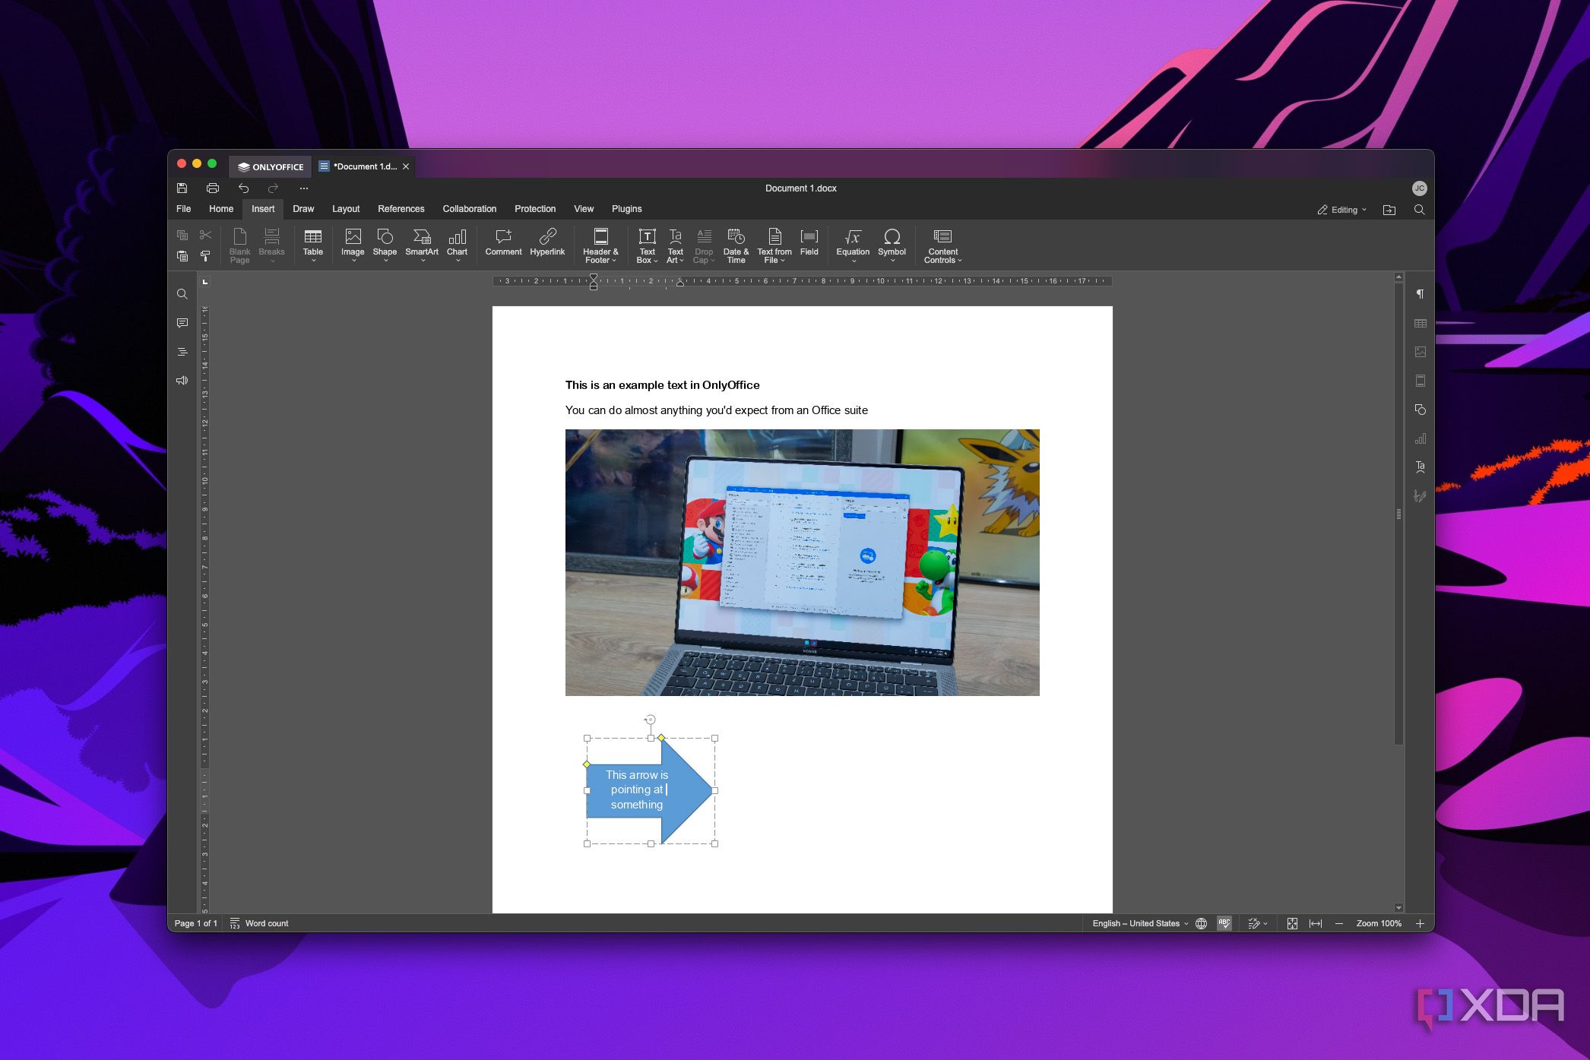The width and height of the screenshot is (1590, 1060).
Task: Switch to the Layout tab
Action: [x=346, y=209]
